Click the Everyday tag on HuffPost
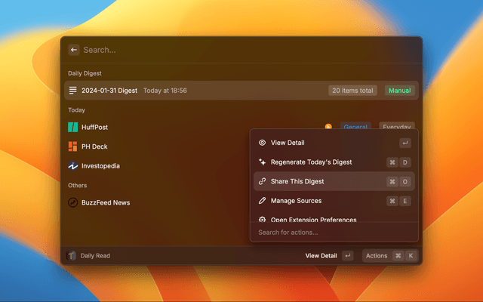The width and height of the screenshot is (483, 302). (x=397, y=128)
